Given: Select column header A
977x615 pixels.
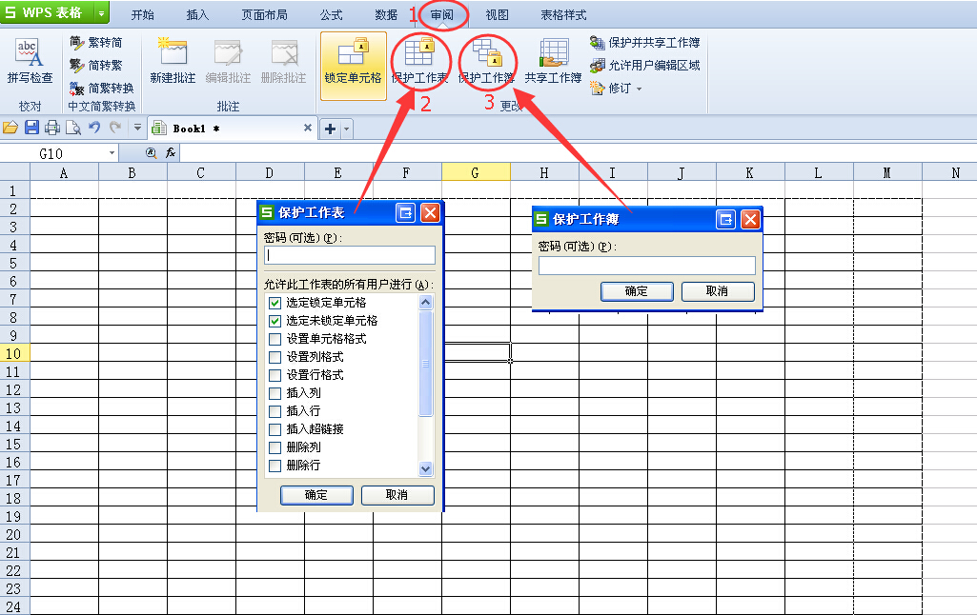Looking at the screenshot, I should (64, 172).
